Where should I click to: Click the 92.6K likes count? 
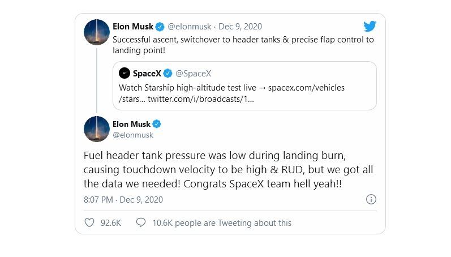111,222
